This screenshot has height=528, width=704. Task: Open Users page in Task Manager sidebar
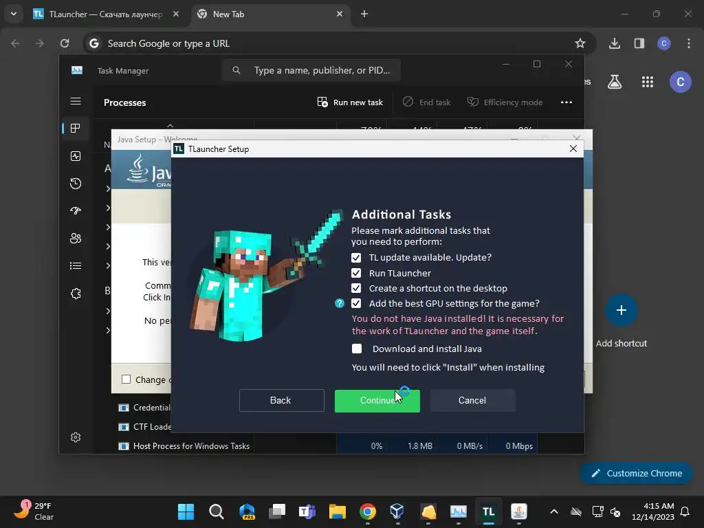pos(76,238)
